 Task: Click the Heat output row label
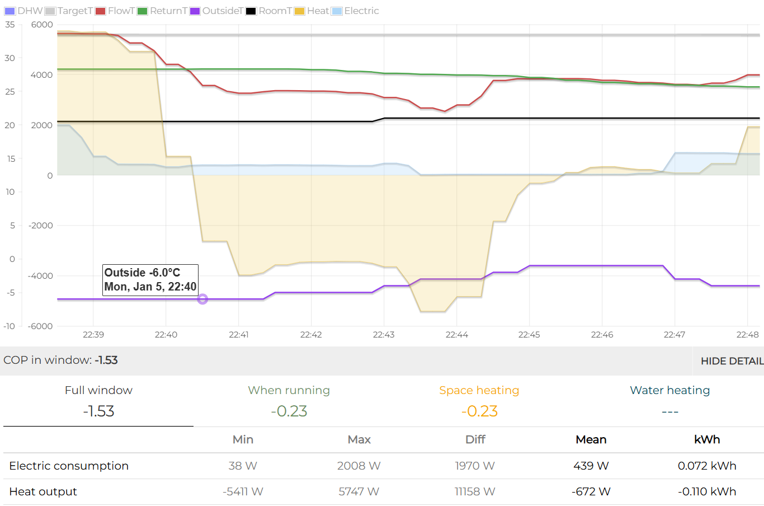(x=43, y=491)
